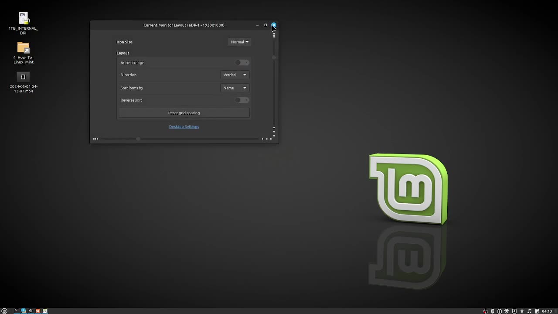Click the green settings window taskbar icon
Viewport: 558px width, 314px height.
click(x=44, y=311)
